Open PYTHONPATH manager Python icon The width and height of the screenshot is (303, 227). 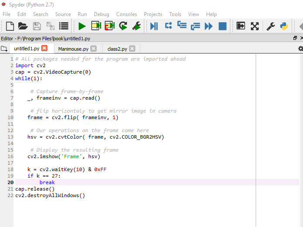[284, 26]
